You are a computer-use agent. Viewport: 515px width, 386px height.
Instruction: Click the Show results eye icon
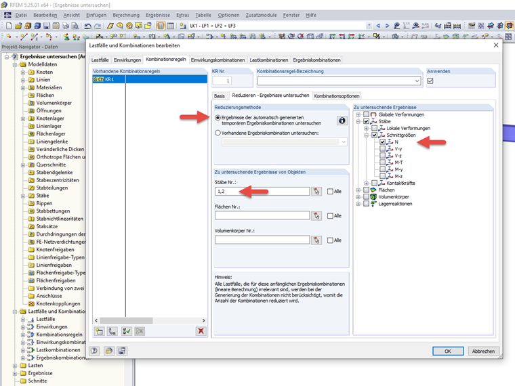pos(416,26)
